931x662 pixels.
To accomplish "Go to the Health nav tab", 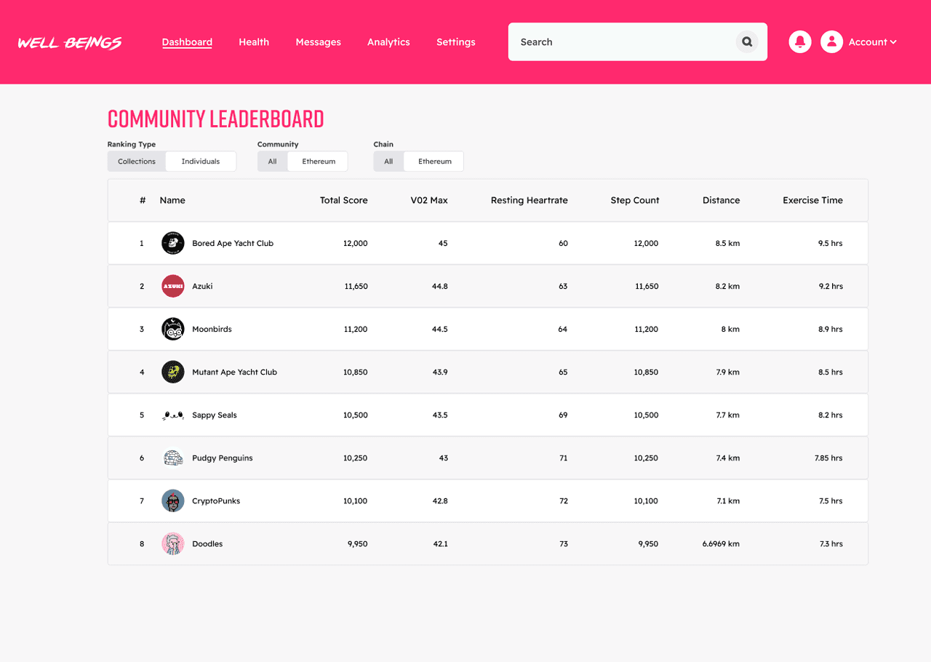I will (254, 42).
